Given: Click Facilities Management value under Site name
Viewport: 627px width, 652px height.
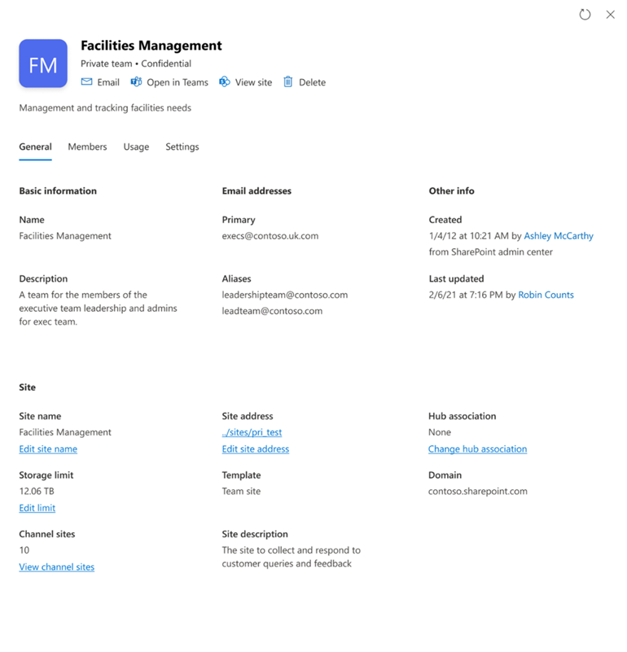Looking at the screenshot, I should [65, 432].
